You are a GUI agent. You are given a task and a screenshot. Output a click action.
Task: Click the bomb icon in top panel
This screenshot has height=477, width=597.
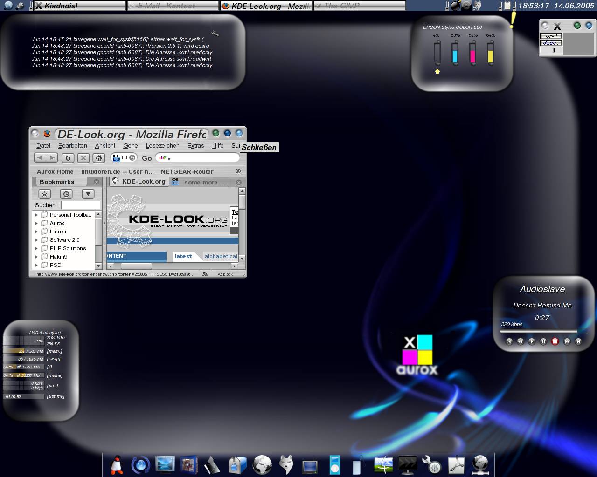pyautogui.click(x=455, y=6)
